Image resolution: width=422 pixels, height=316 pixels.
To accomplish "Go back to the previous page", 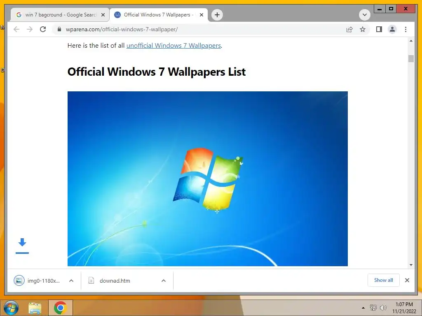I will click(x=16, y=29).
